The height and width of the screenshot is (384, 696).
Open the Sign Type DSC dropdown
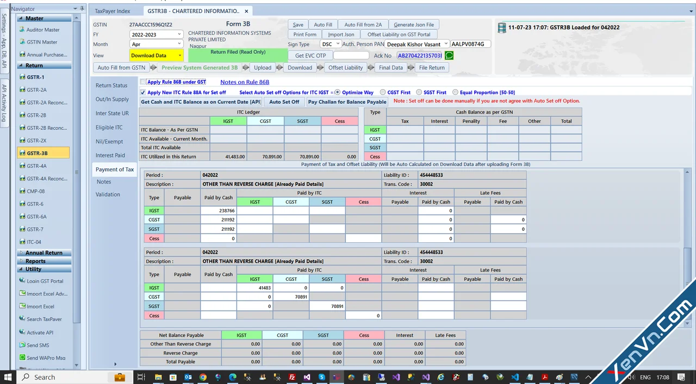click(330, 44)
